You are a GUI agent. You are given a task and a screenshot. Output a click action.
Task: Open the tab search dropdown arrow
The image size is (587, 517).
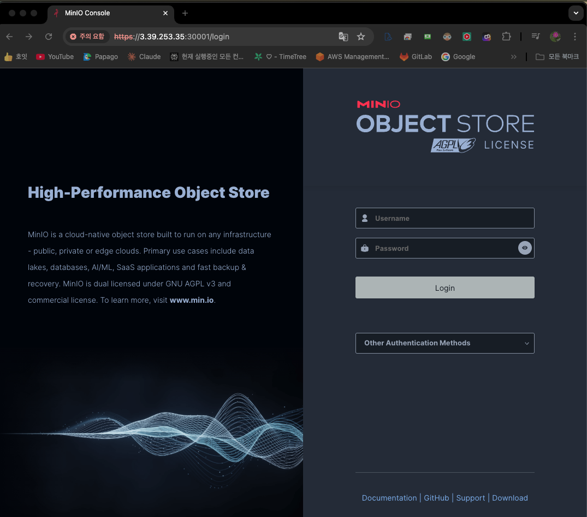coord(576,13)
